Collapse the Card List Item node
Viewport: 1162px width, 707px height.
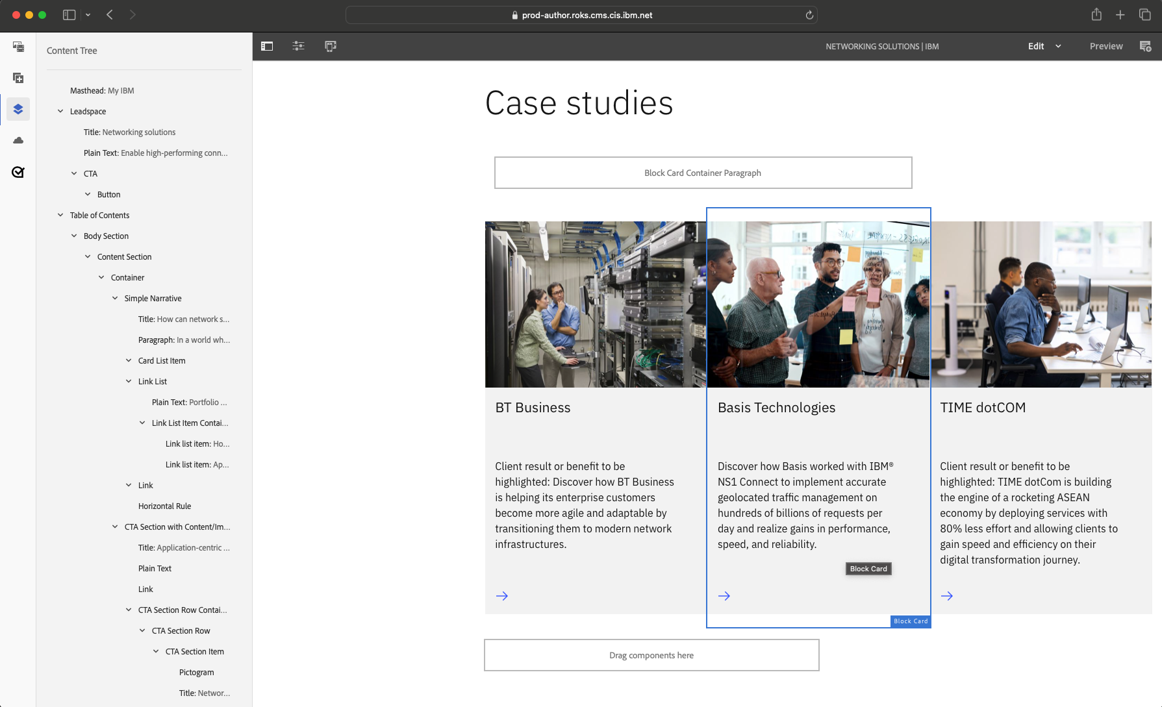129,360
